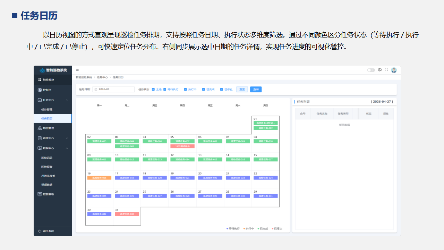Click the 任务名称 column header
This screenshot has width=444, height=250.
click(322, 114)
